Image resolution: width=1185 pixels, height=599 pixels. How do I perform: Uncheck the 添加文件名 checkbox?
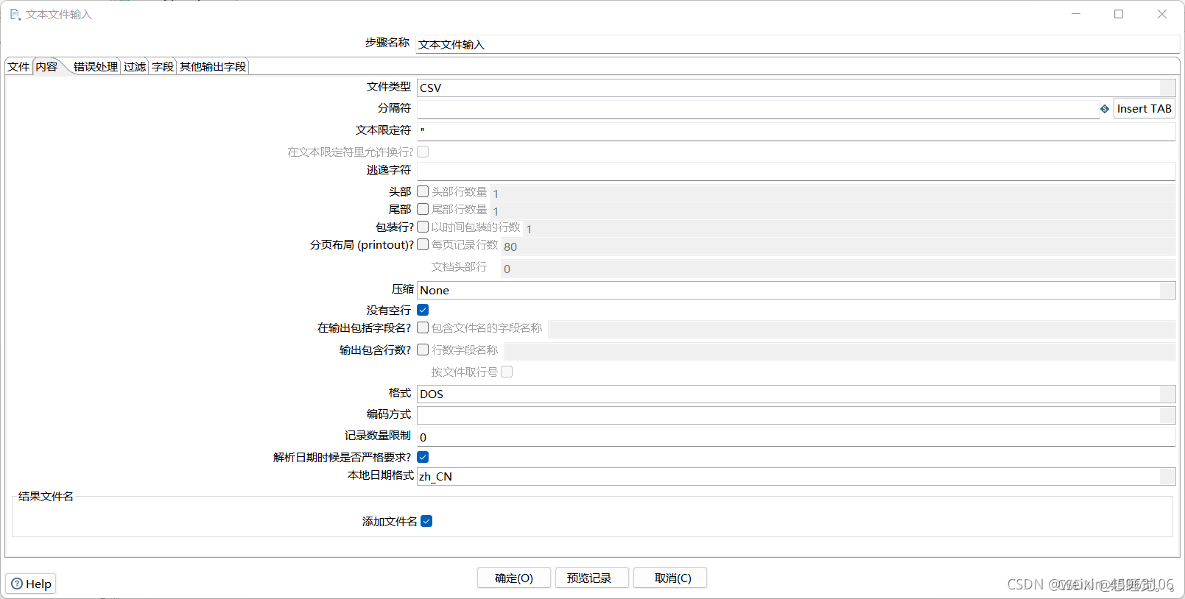[426, 521]
